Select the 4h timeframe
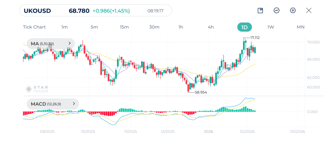This screenshot has width=324, height=149. pyautogui.click(x=211, y=27)
